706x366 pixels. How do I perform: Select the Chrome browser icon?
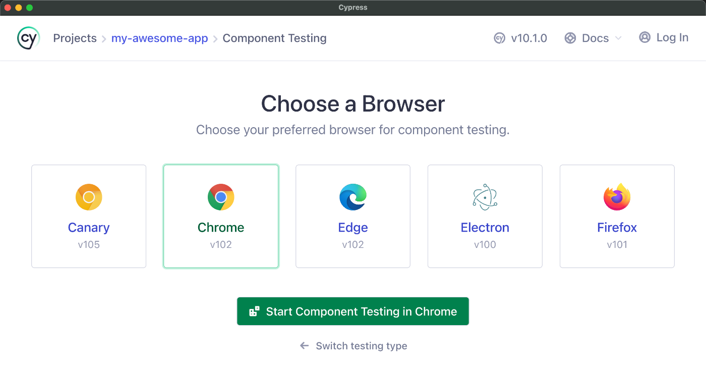(x=221, y=197)
